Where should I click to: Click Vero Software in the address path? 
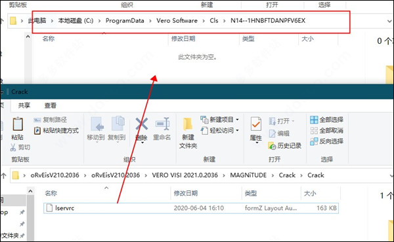177,21
